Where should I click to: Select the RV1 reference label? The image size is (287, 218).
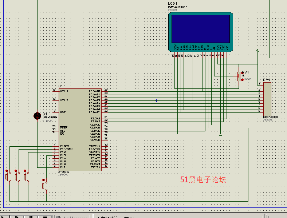tap(245, 72)
